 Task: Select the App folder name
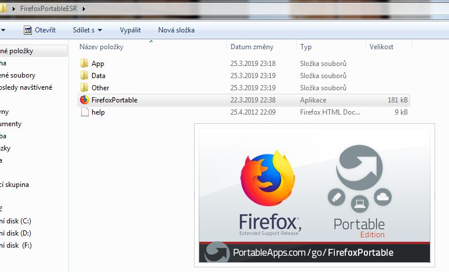pyautogui.click(x=98, y=64)
